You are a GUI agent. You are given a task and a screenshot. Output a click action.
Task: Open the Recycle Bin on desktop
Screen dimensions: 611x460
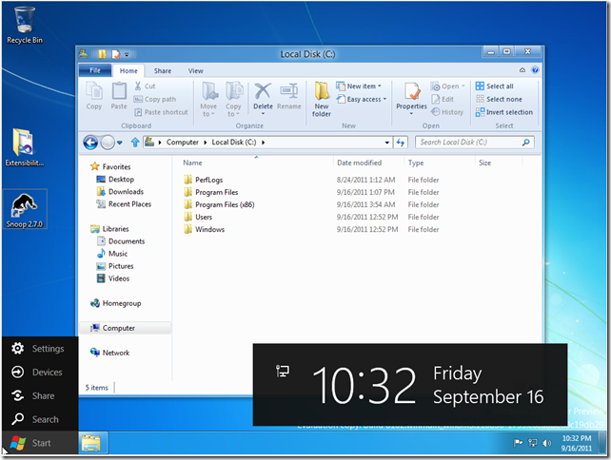[25, 23]
